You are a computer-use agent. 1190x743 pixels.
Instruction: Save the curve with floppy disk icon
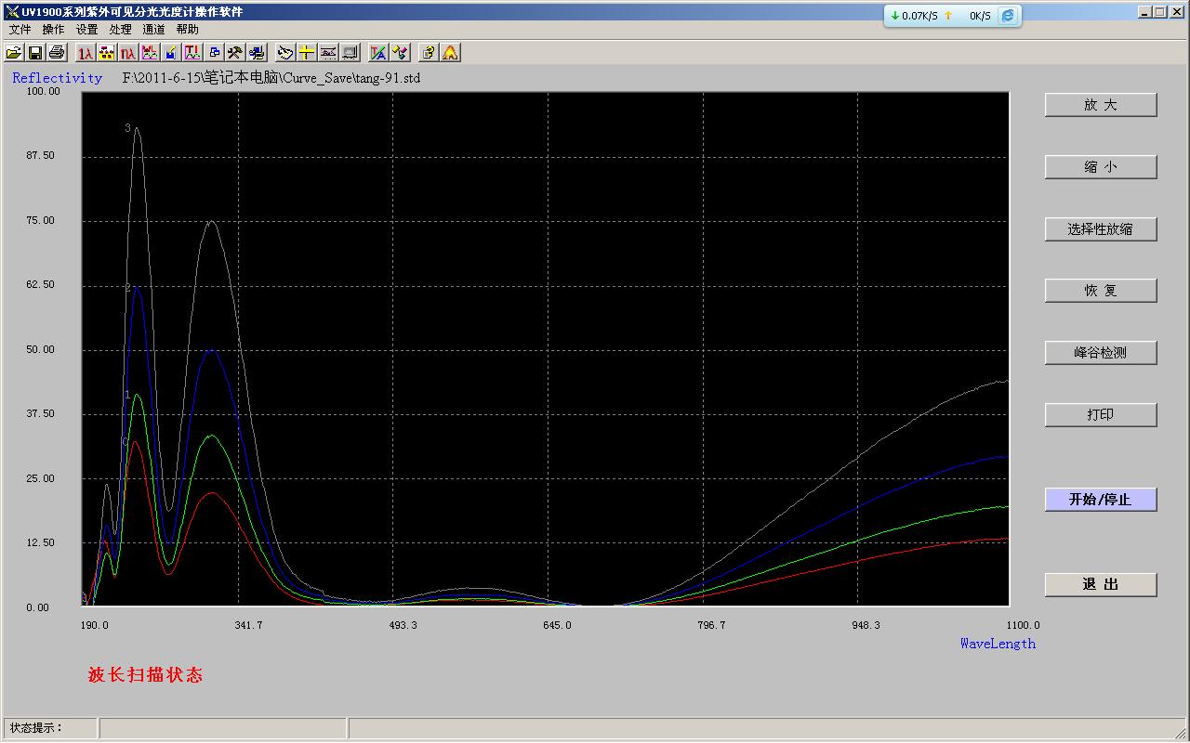[x=35, y=53]
